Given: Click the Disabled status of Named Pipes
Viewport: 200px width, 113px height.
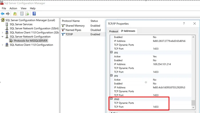Looking at the screenshot, I should [x=96, y=30].
